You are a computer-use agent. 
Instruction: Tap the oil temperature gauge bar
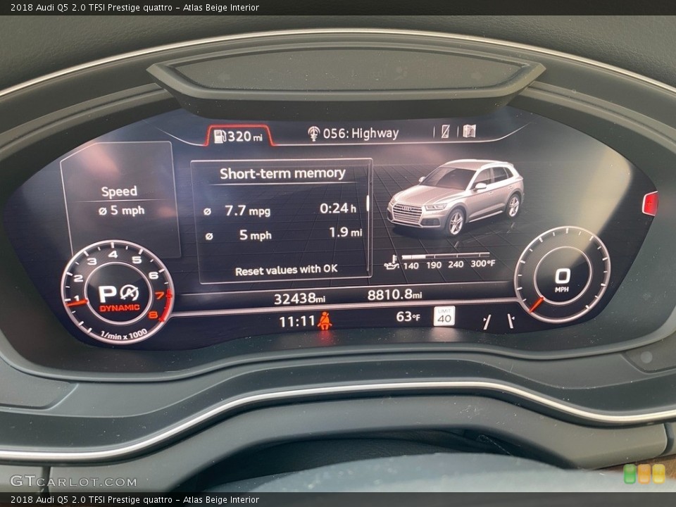446,256
